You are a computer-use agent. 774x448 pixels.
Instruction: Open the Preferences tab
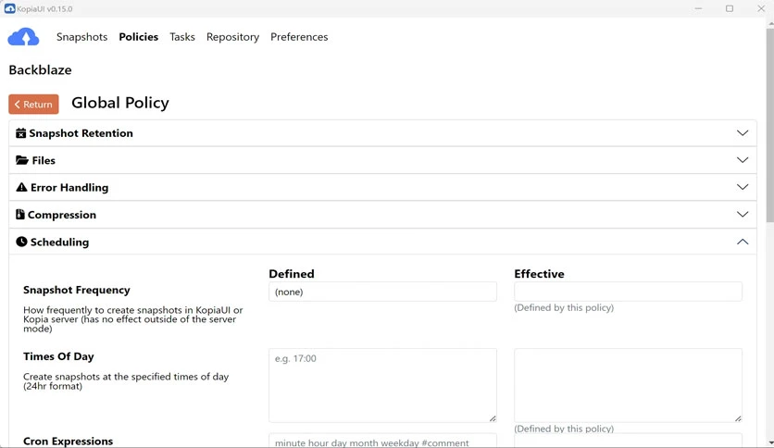(299, 37)
